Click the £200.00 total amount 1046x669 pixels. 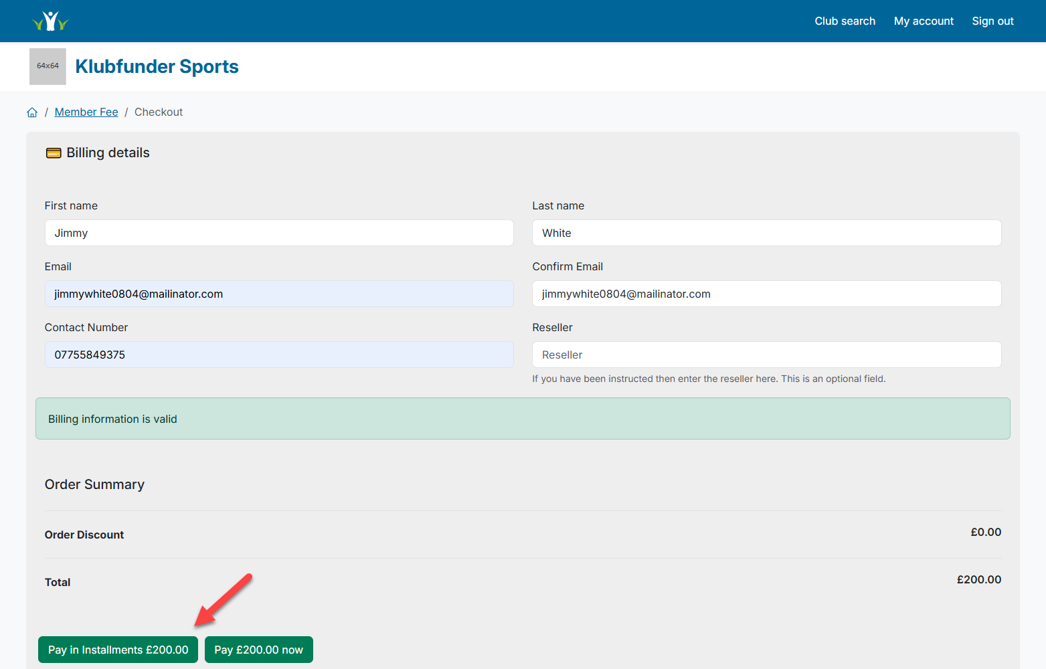tap(978, 580)
